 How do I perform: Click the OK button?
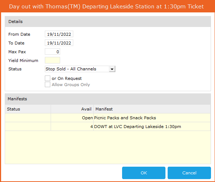144,173
